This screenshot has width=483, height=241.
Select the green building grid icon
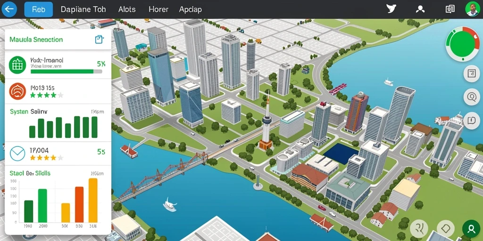[17, 65]
